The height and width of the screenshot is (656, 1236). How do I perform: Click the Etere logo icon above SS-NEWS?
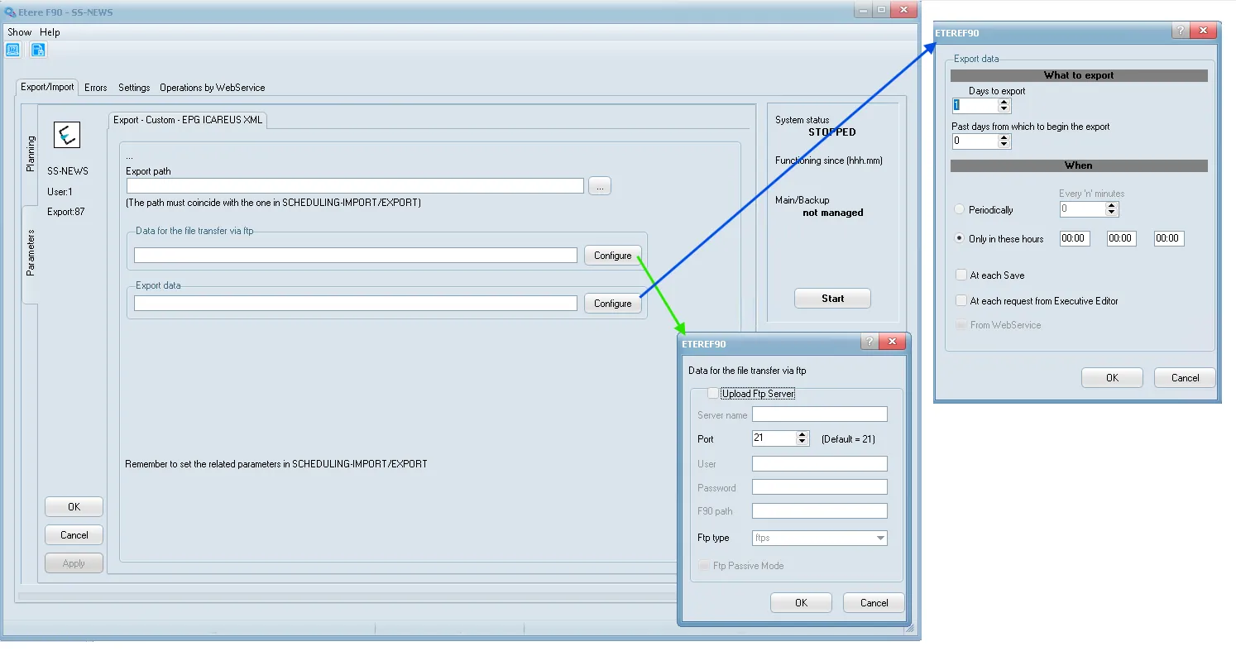(66, 134)
